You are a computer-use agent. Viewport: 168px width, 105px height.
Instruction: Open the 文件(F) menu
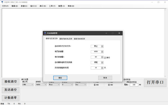point(5,6)
